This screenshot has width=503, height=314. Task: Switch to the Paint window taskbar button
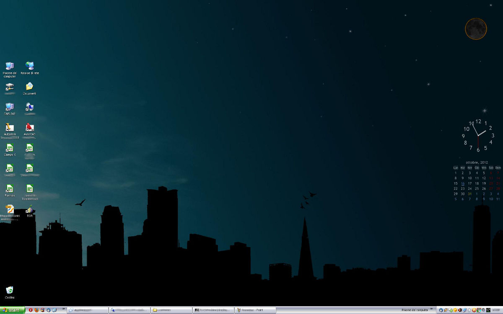(x=255, y=310)
